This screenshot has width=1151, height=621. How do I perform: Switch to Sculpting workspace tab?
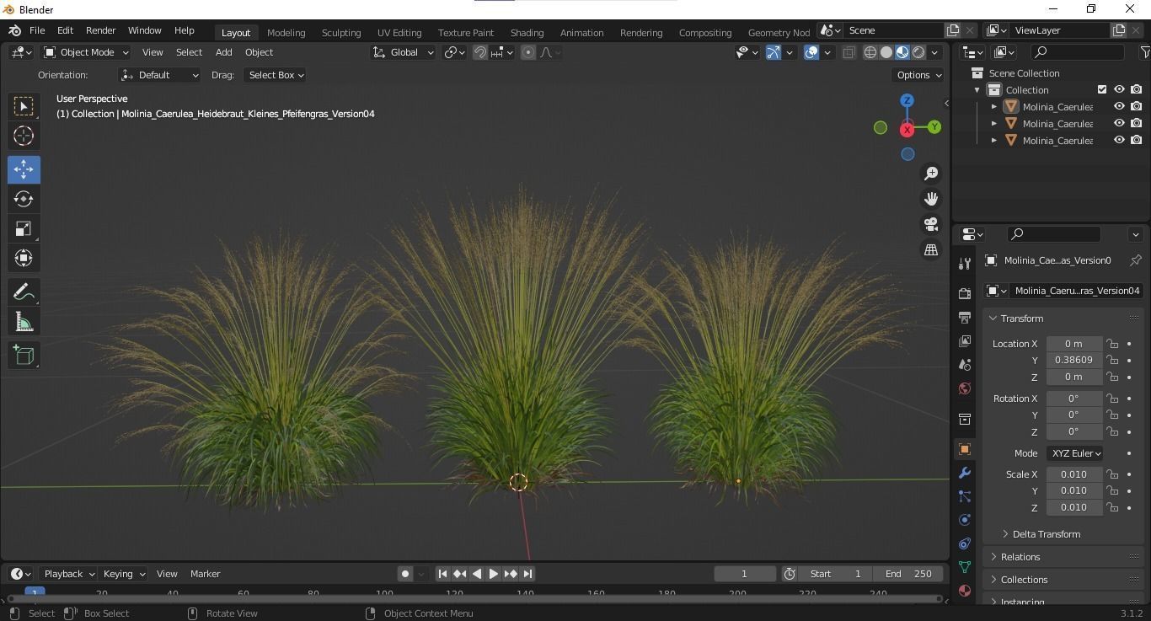(x=341, y=33)
